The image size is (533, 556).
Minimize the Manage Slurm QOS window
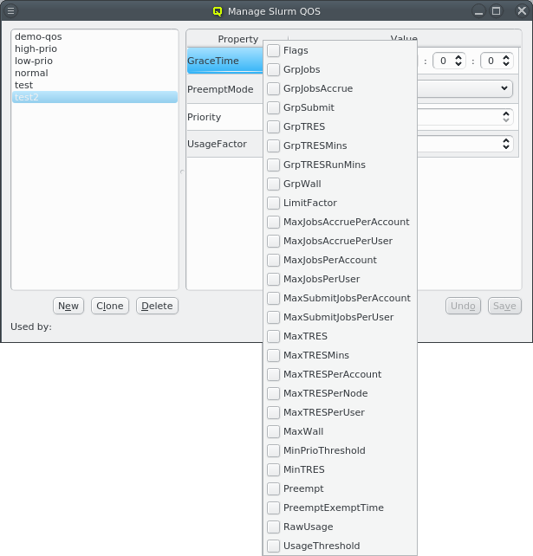pyautogui.click(x=478, y=11)
